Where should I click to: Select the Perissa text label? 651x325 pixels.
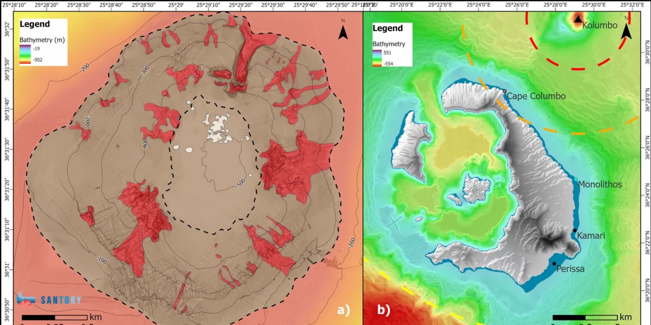570,269
